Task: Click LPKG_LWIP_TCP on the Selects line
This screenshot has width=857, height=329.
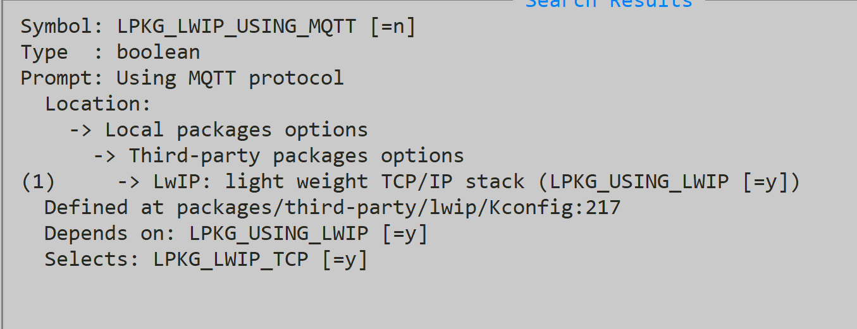Action: click(230, 260)
